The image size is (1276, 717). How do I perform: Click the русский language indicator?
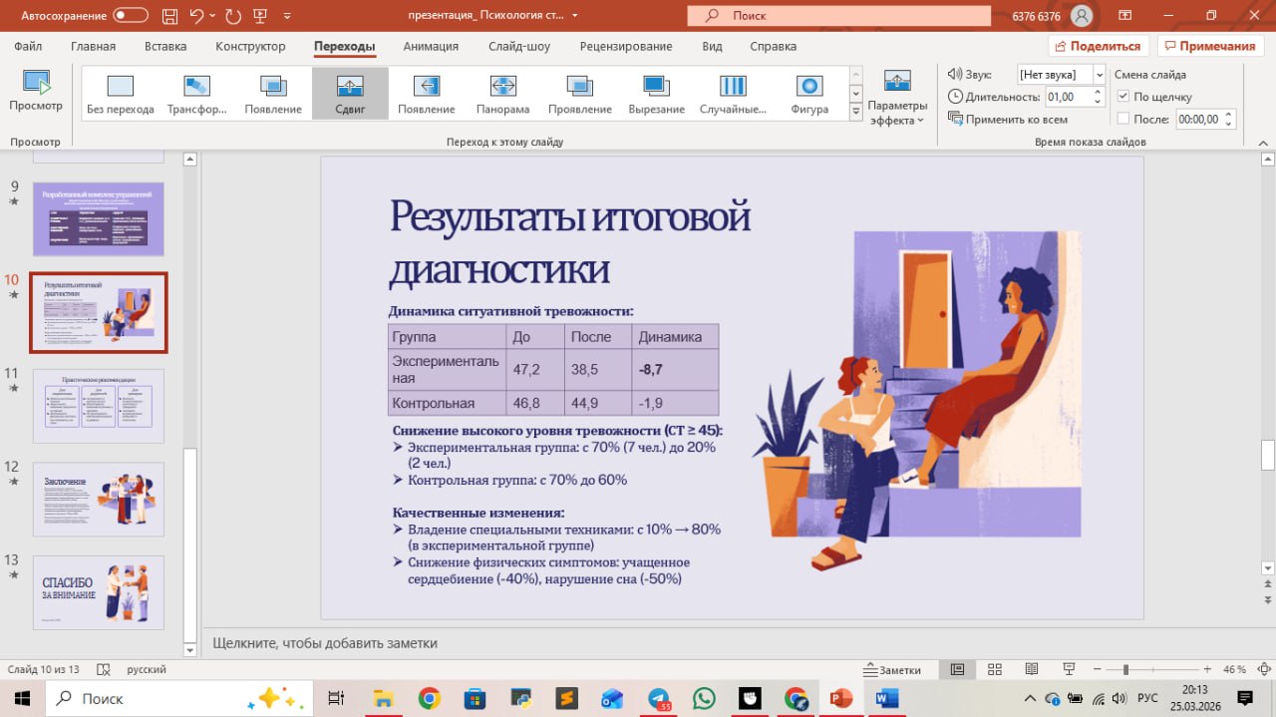click(147, 669)
